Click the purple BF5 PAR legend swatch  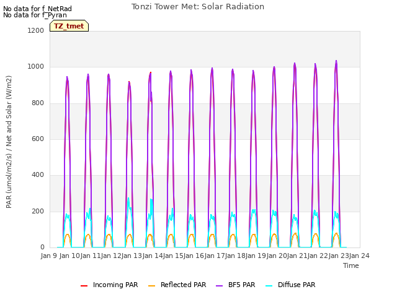coord(219,286)
